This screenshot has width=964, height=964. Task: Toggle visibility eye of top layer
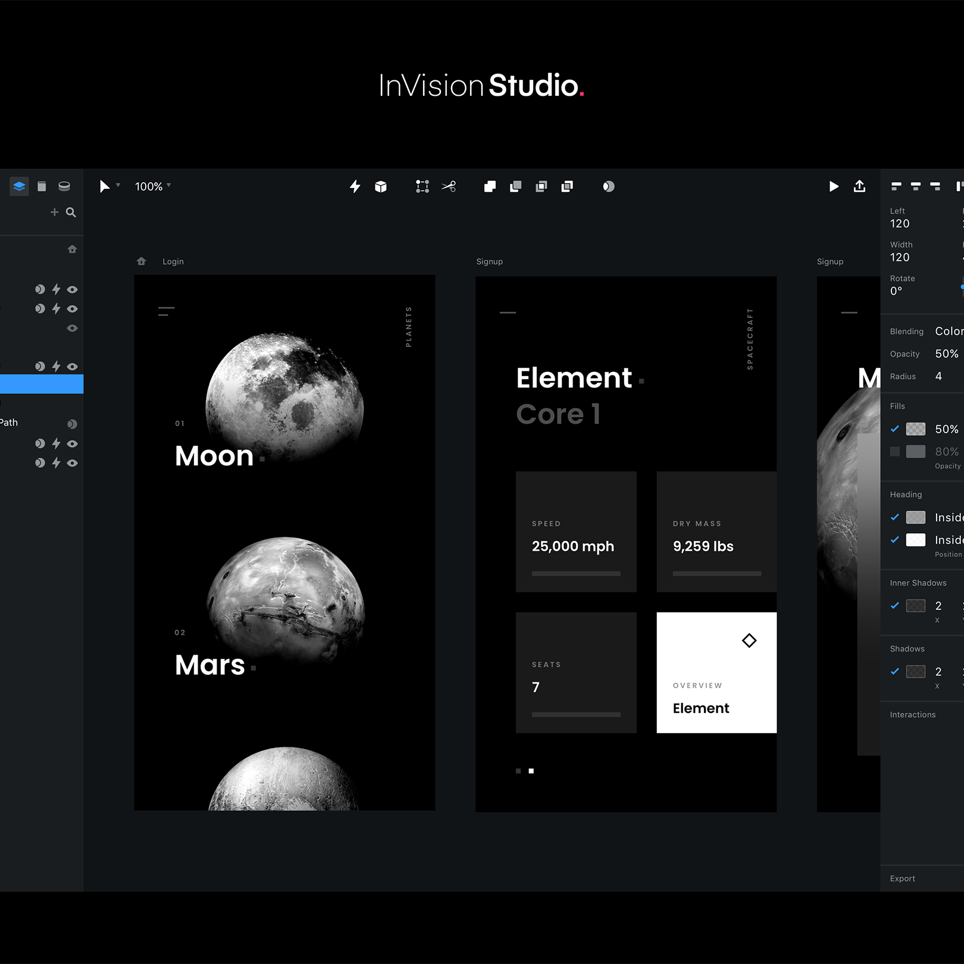tap(73, 290)
